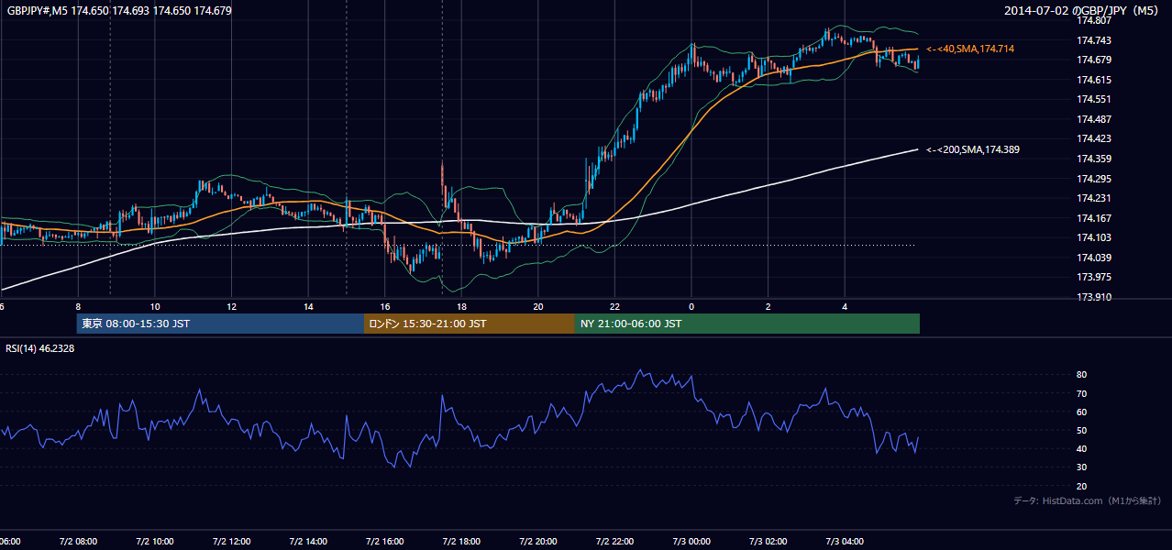Click the 40 SMA 174.714 label
The width and height of the screenshot is (1172, 550).
[970, 49]
